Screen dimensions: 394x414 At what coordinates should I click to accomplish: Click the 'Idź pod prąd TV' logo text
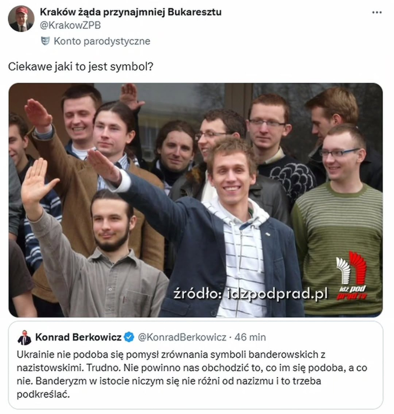(352, 293)
